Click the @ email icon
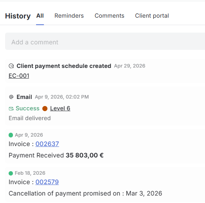 tap(11, 97)
